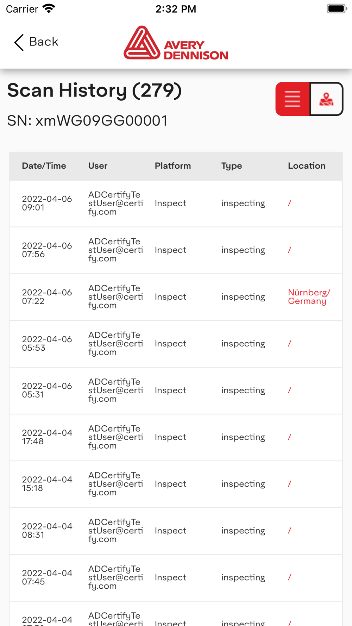Viewport: 352px width, 626px height.
Task: Tap the 2022-04-04 08:31 scan row
Action: pyautogui.click(x=176, y=531)
